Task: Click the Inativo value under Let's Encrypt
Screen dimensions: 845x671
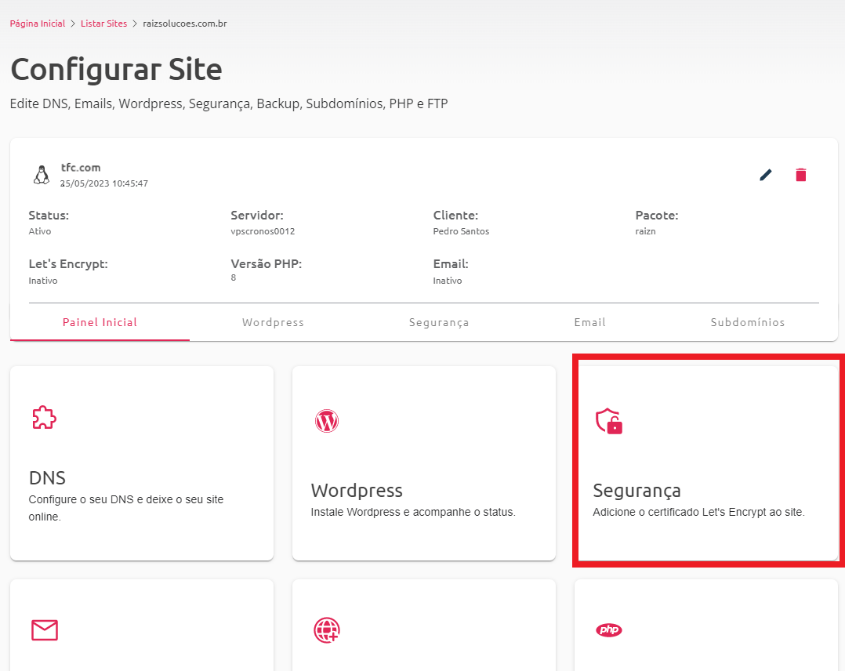Action: point(43,281)
